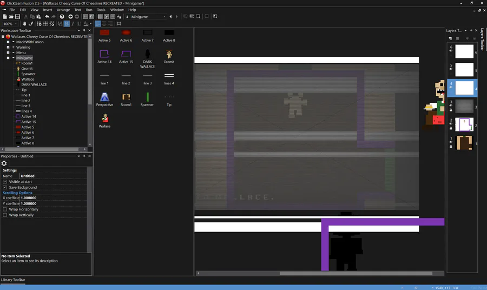Create a new application with New icon
This screenshot has height=290, width=487.
pos(5,16)
